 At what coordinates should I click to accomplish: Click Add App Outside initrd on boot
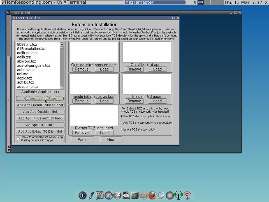tap(40, 105)
